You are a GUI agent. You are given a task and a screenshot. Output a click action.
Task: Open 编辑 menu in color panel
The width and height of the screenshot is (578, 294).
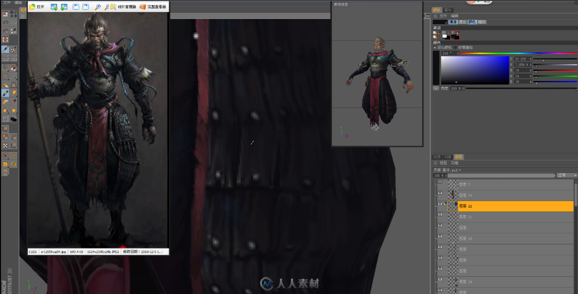454,16
